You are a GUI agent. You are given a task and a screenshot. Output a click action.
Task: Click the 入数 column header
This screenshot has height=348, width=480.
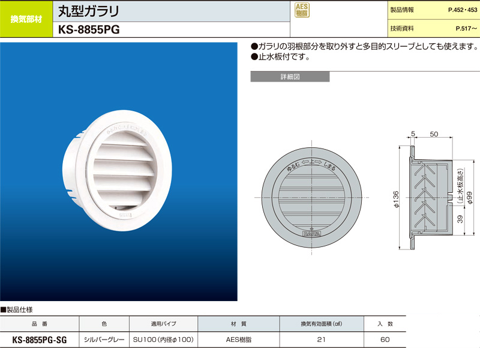tap(385, 324)
